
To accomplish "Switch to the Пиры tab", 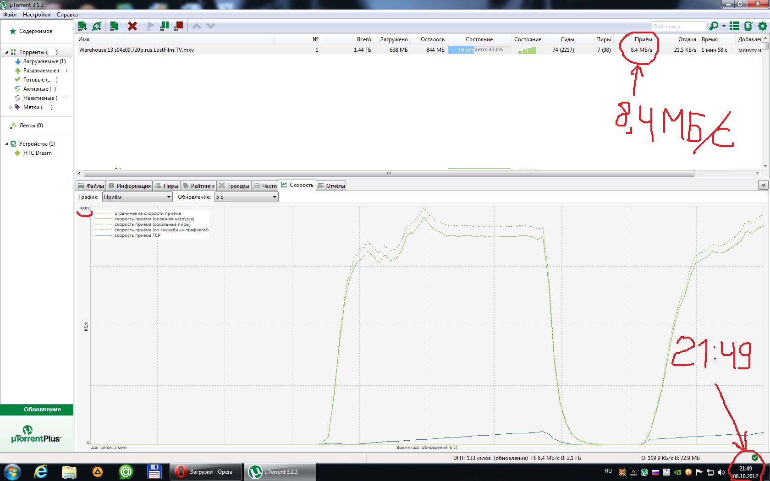I will (x=166, y=186).
